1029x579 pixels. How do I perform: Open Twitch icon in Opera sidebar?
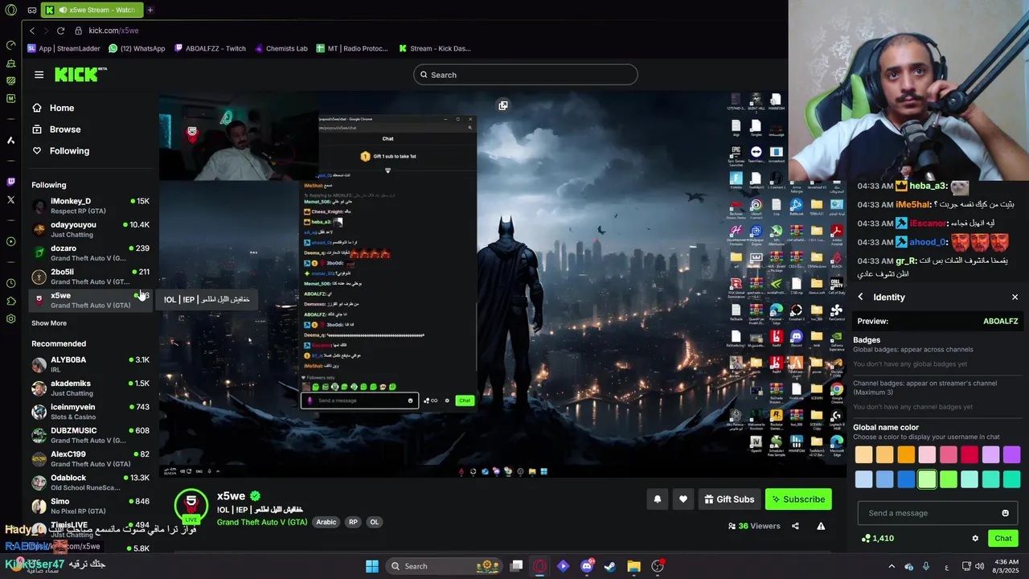(x=10, y=182)
